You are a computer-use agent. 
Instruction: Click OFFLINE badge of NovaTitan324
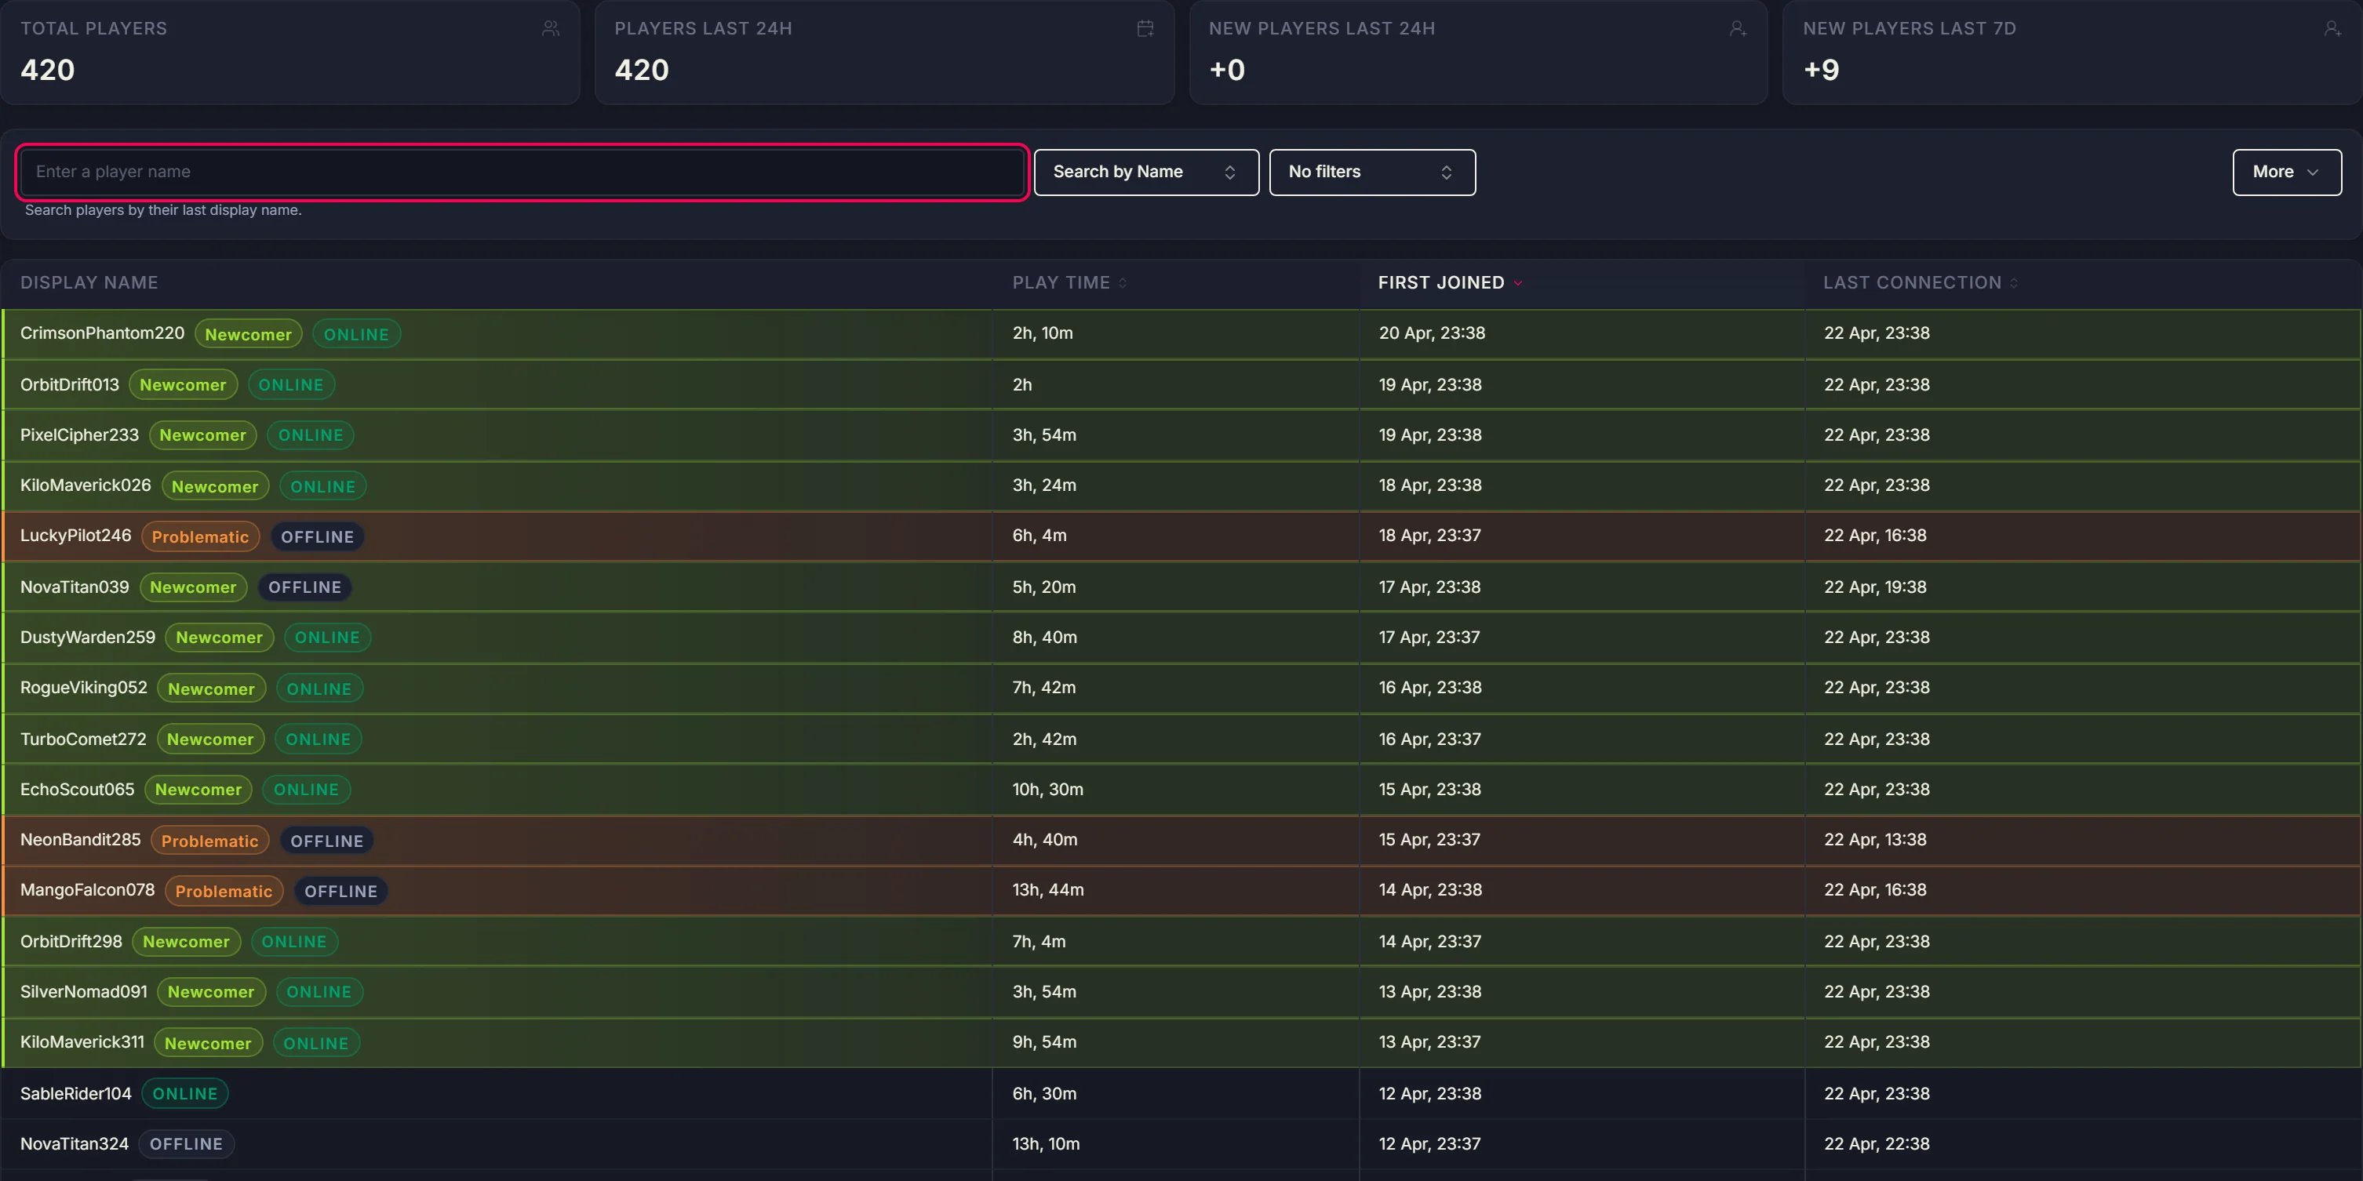click(x=186, y=1144)
